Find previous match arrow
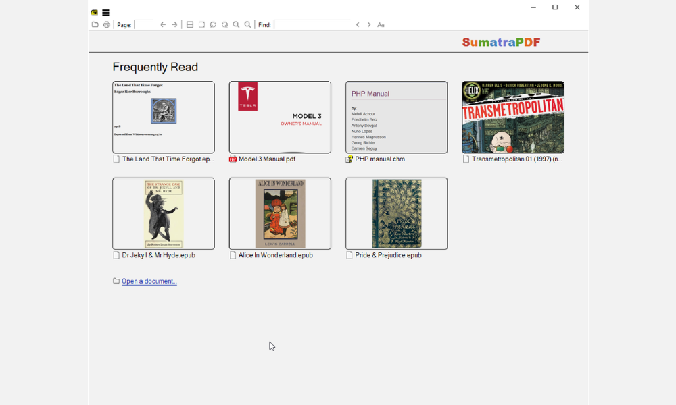Viewport: 676px width, 405px height. (x=358, y=24)
